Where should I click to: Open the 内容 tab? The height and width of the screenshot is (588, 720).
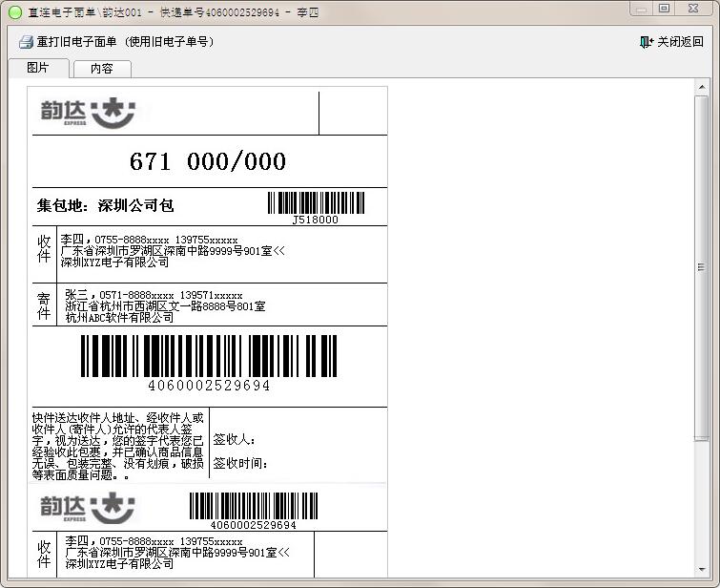(x=101, y=69)
